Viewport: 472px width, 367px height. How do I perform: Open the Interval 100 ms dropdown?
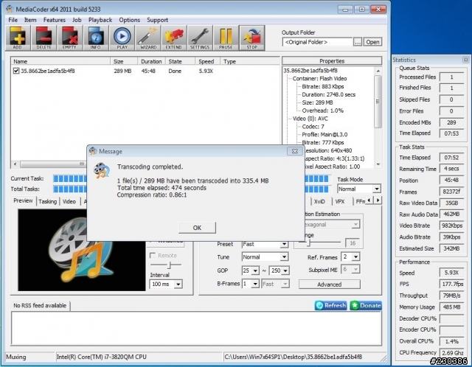point(178,284)
